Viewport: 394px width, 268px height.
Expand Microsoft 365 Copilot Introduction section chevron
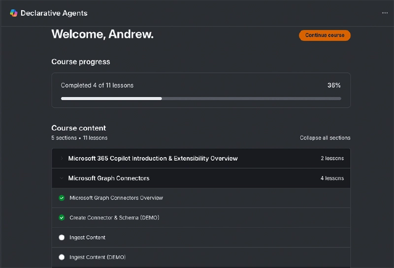[x=62, y=158]
